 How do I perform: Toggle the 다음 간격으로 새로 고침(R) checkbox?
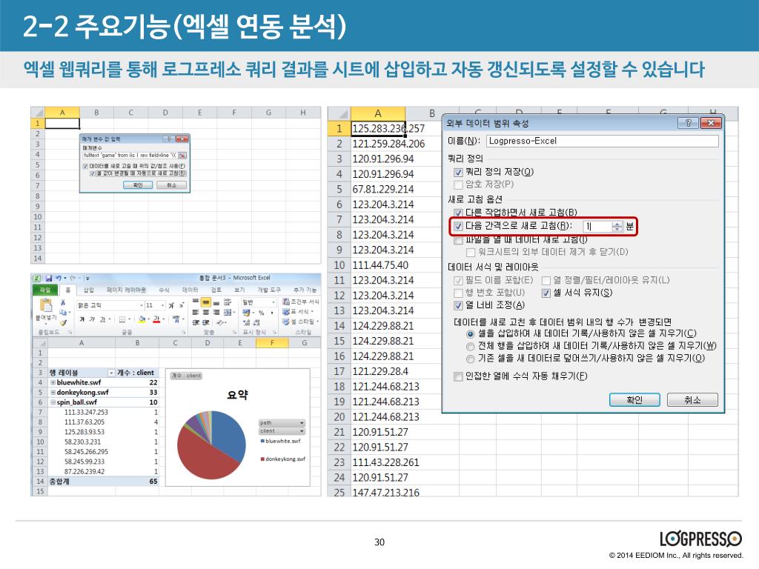click(458, 226)
